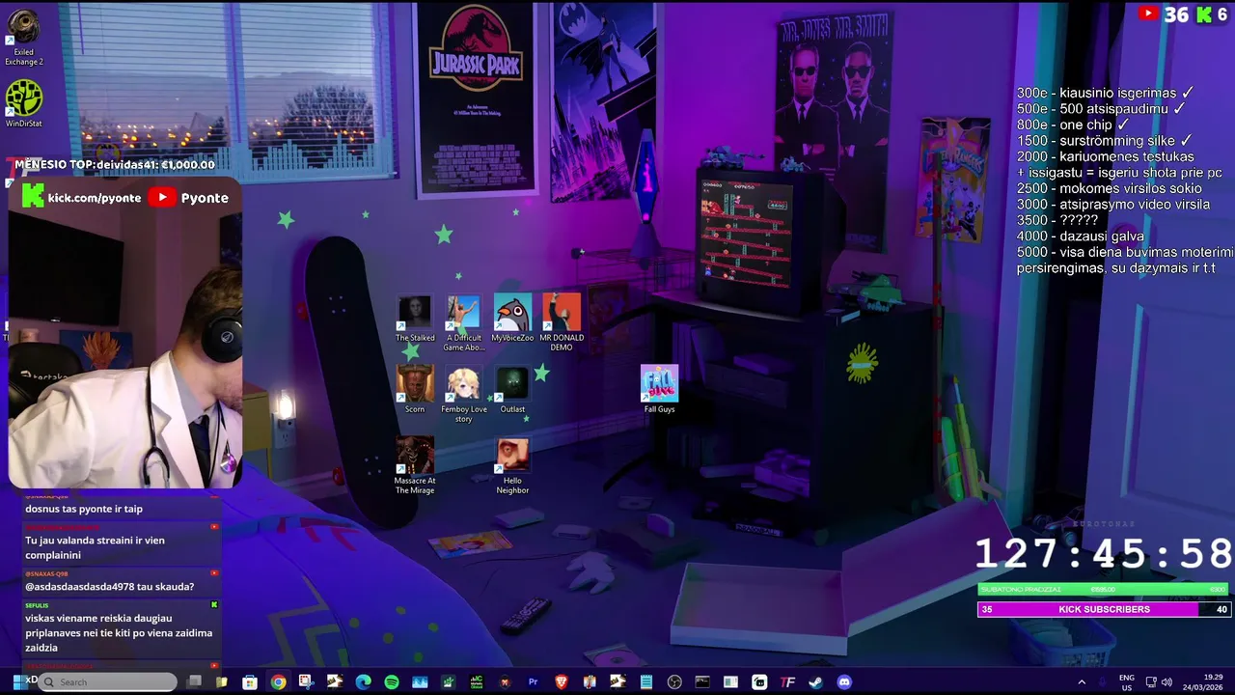Open Steam from the taskbar
1235x695 pixels.
[815, 682]
